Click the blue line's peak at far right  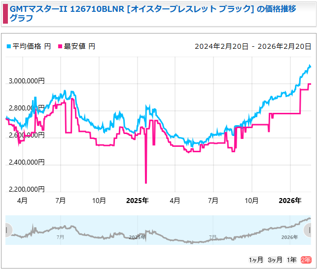(310, 66)
